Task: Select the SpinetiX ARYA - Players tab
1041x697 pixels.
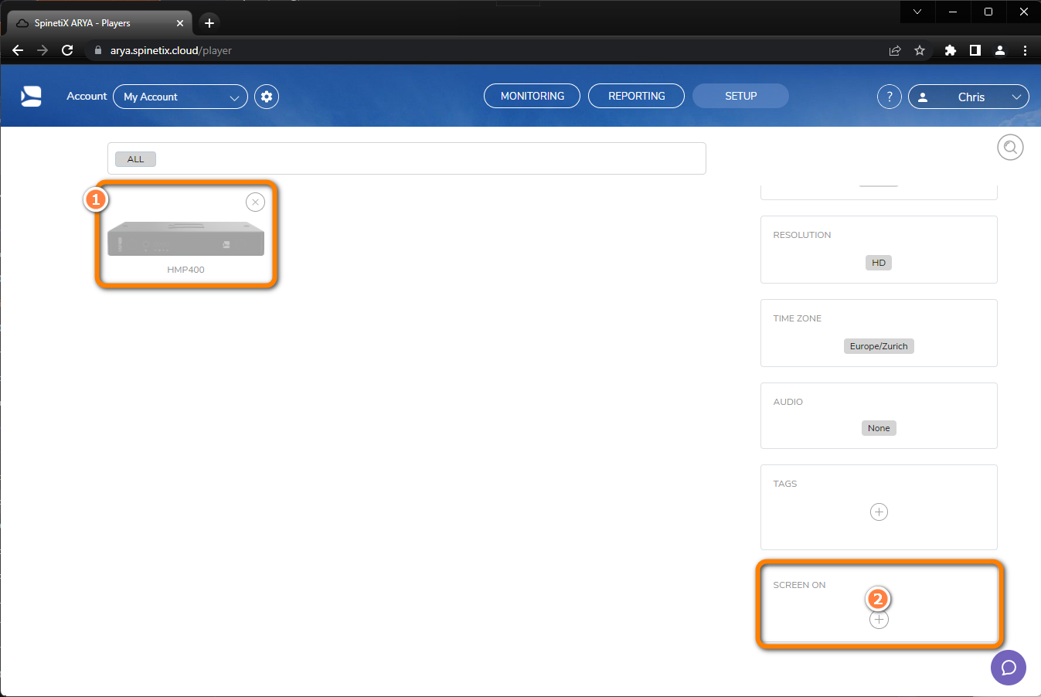Action: pos(100,23)
